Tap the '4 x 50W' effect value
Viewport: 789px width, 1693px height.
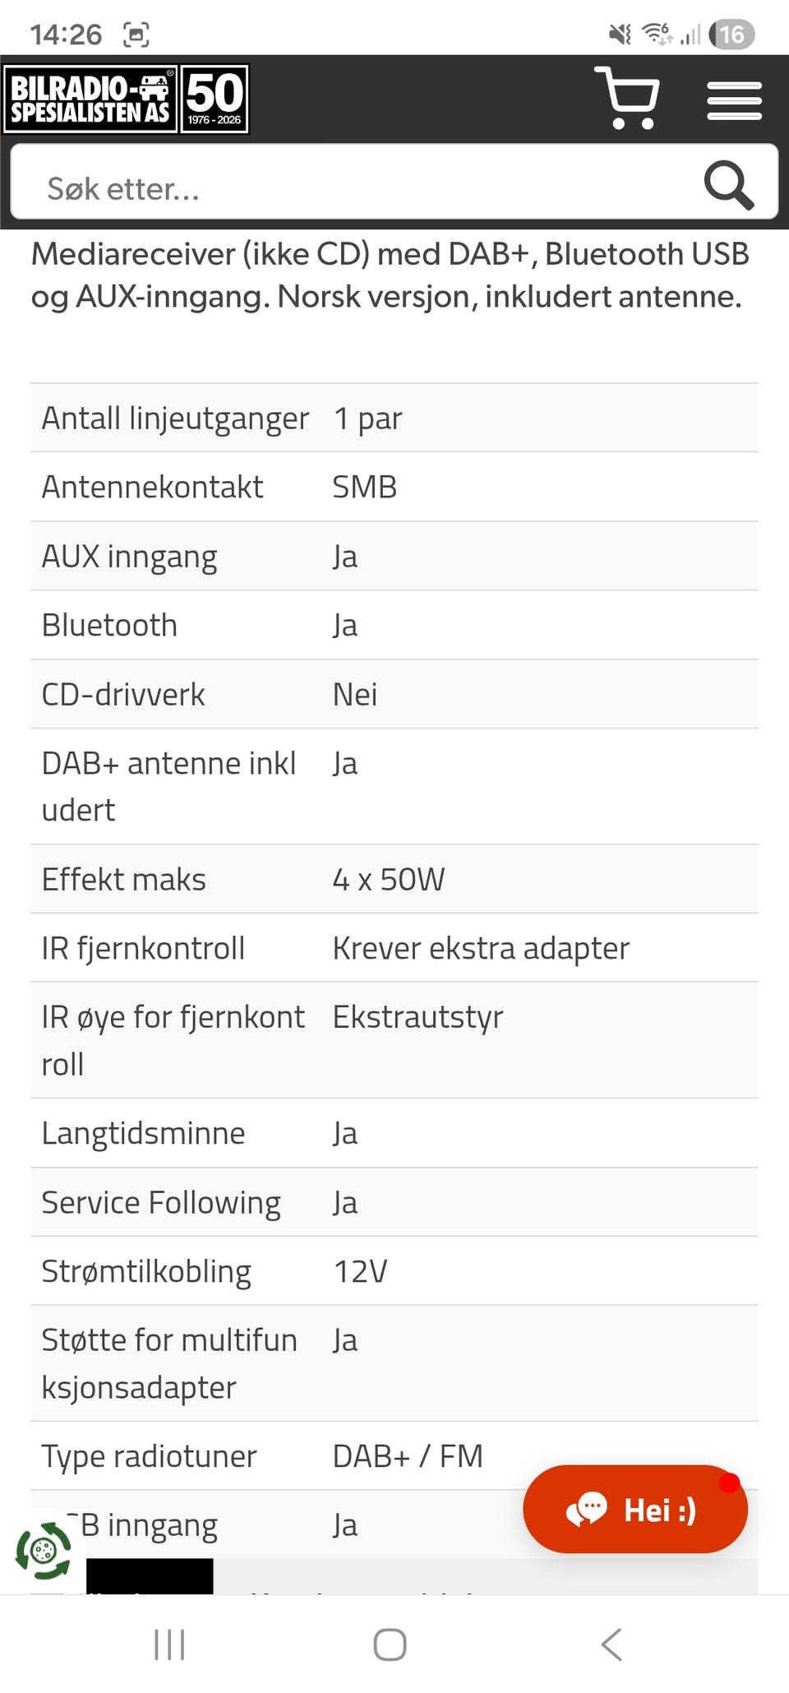(389, 879)
